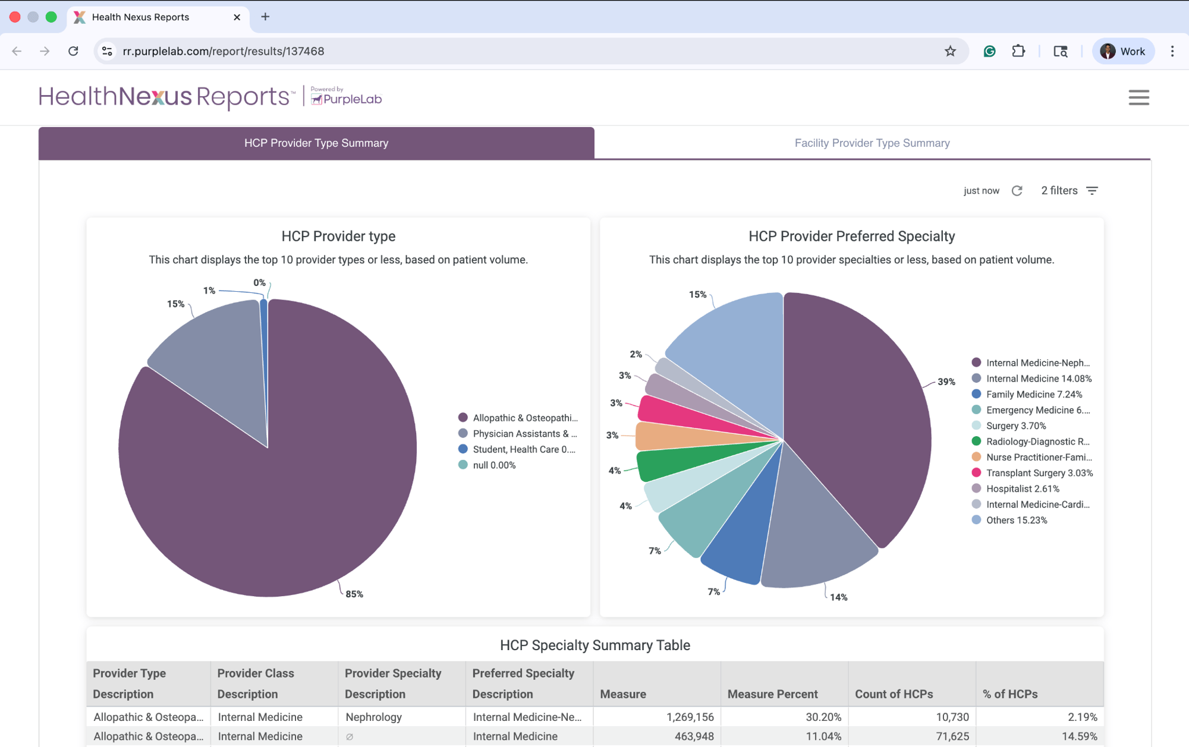Select HCP Provider Type Summary tab
1189x747 pixels.
(x=316, y=143)
